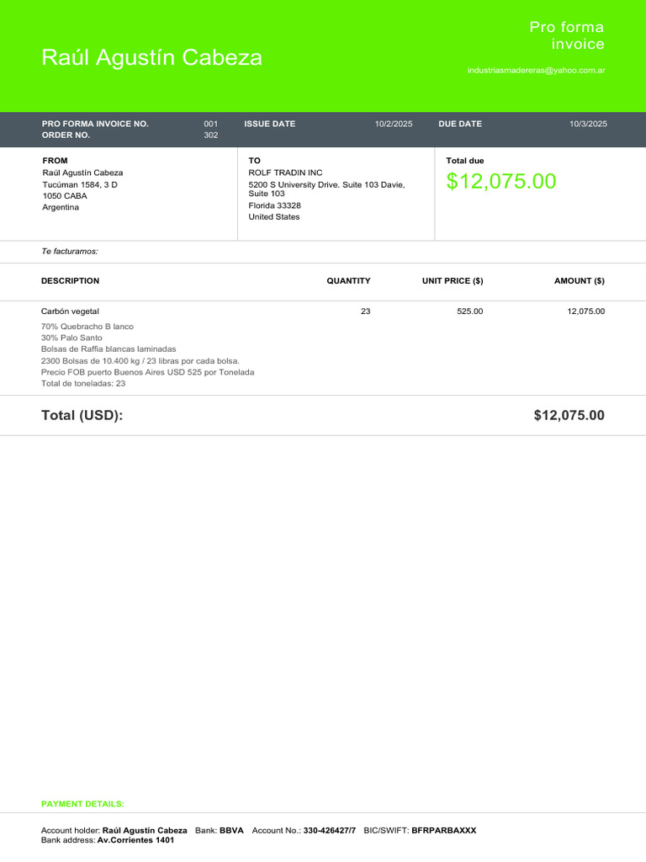The image size is (646, 862).
Task: Click the QUANTITY column header
Action: click(348, 281)
